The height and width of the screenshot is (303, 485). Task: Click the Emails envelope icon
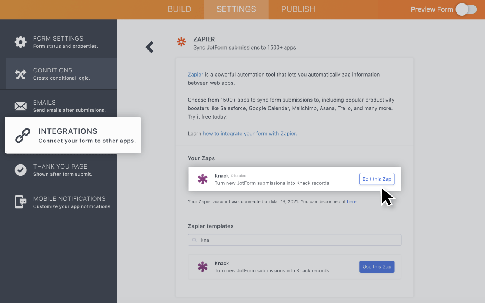20,106
